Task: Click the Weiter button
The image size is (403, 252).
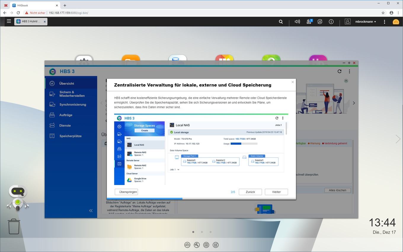Action: 276,192
